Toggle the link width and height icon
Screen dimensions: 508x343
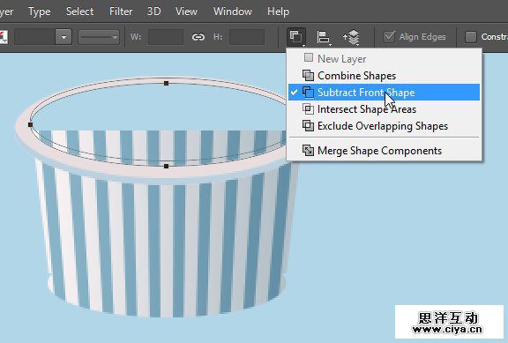tap(198, 37)
